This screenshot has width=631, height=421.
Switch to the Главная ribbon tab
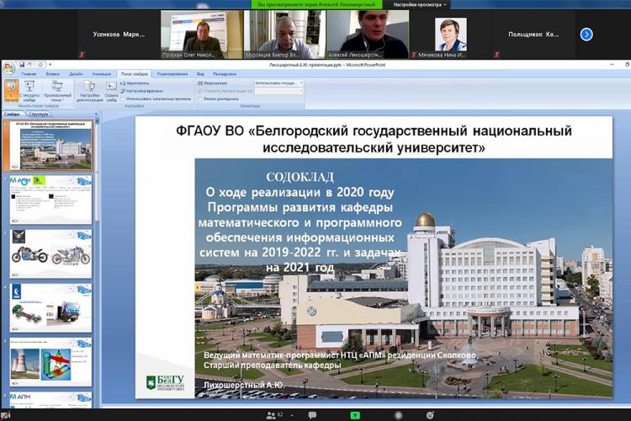coord(29,74)
